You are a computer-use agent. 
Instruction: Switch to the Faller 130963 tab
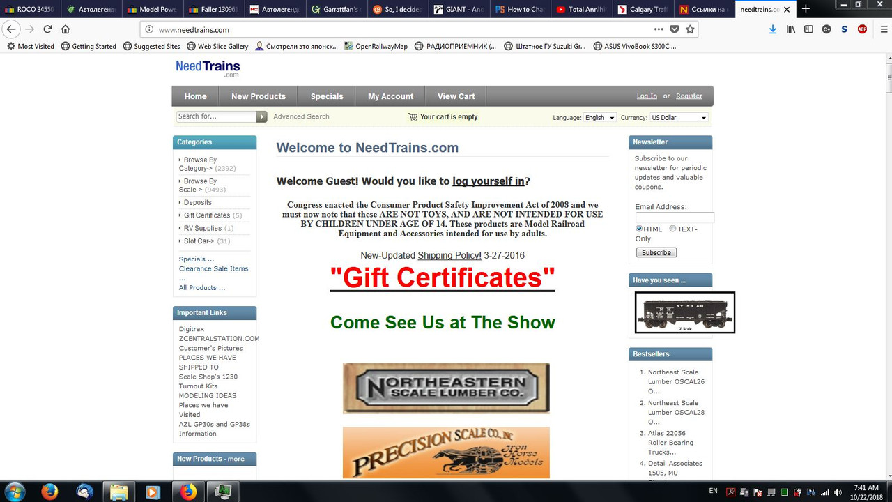coord(214,9)
